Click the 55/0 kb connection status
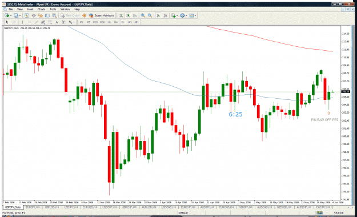 click(339, 213)
